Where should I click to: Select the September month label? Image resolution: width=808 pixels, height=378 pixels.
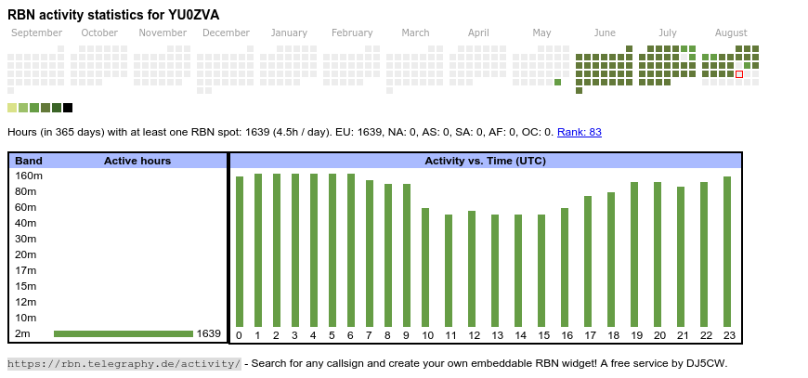click(37, 33)
